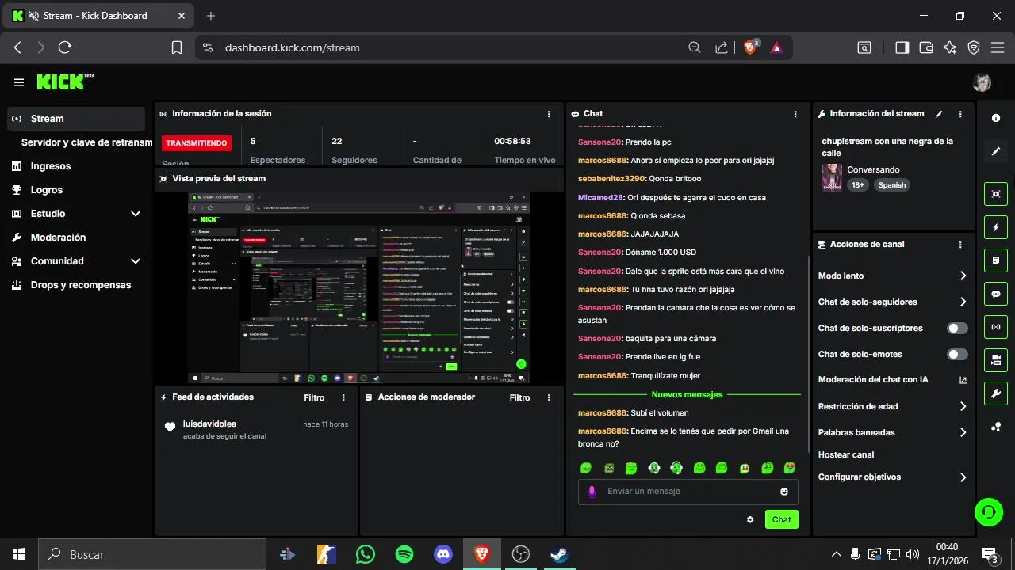Toggle the stream preview widget icon in sidebar
Viewport: 1015px width, 570px height.
(x=996, y=193)
